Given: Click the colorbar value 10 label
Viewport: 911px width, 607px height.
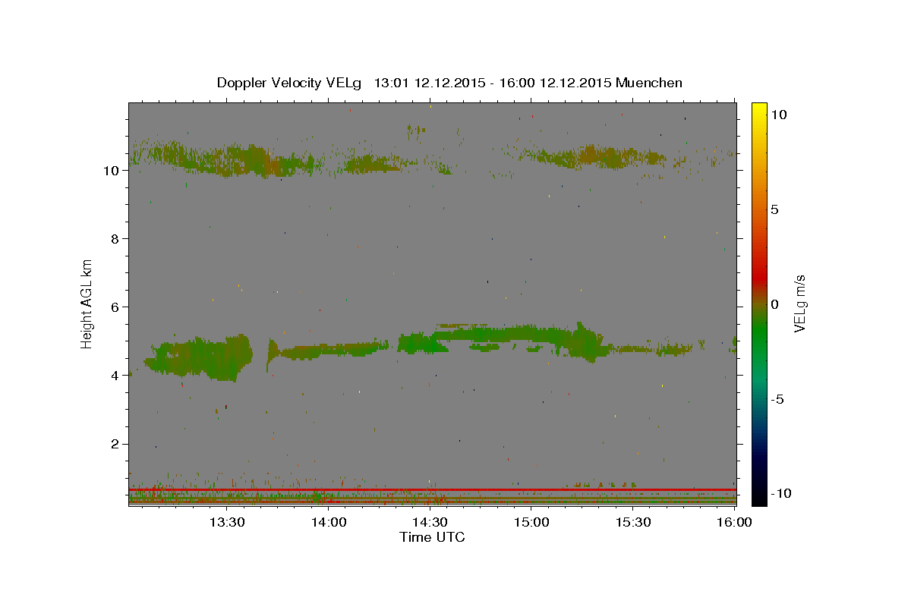Looking at the screenshot, I should coord(779,115).
